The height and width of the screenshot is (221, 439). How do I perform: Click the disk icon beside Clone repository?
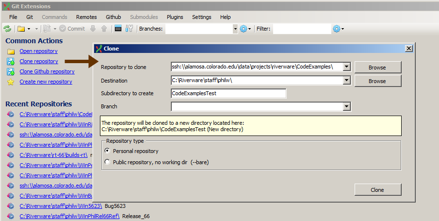11,61
